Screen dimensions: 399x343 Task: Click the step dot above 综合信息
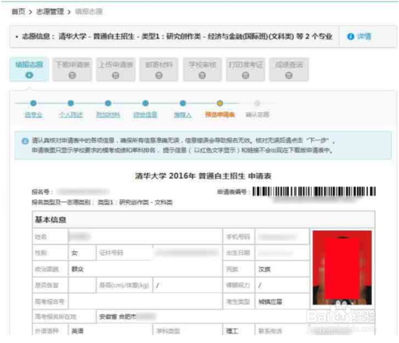click(x=145, y=103)
